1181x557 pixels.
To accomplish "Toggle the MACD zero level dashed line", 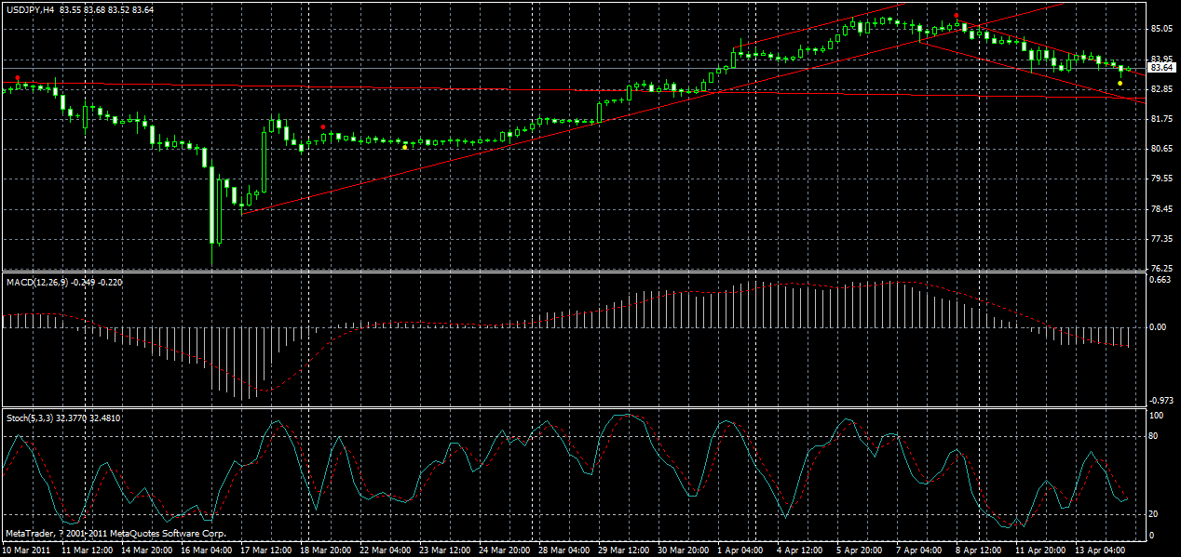I will coord(559,327).
